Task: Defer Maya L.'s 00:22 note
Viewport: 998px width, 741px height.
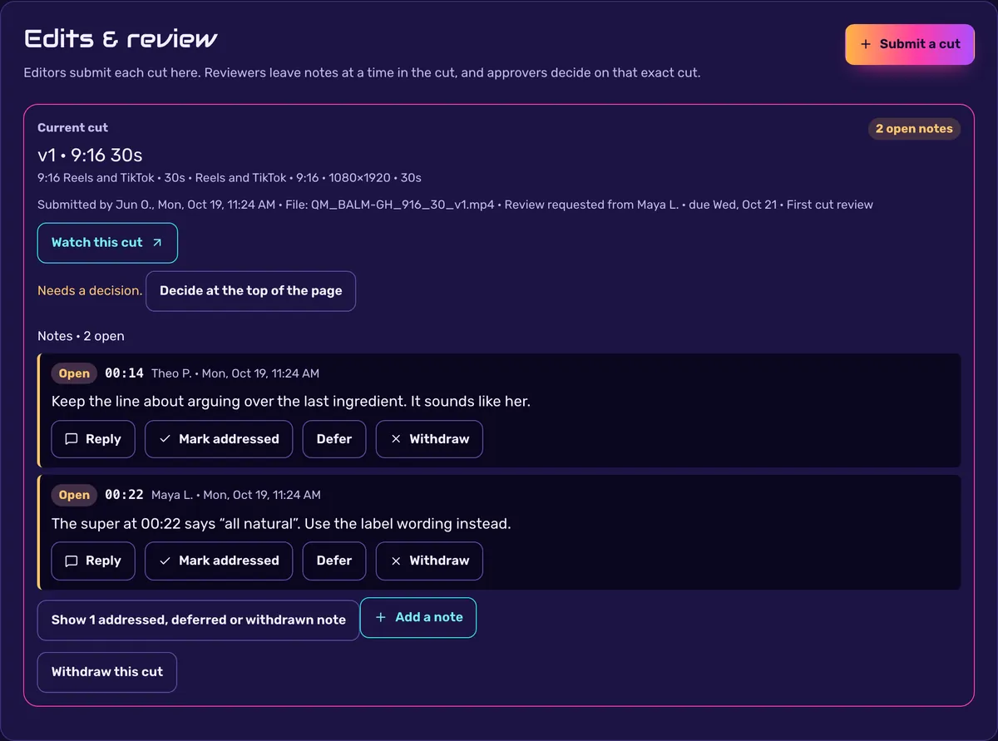Action: click(x=334, y=561)
